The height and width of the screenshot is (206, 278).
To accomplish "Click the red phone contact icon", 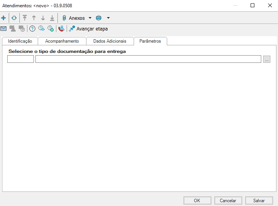I will coord(61,29).
